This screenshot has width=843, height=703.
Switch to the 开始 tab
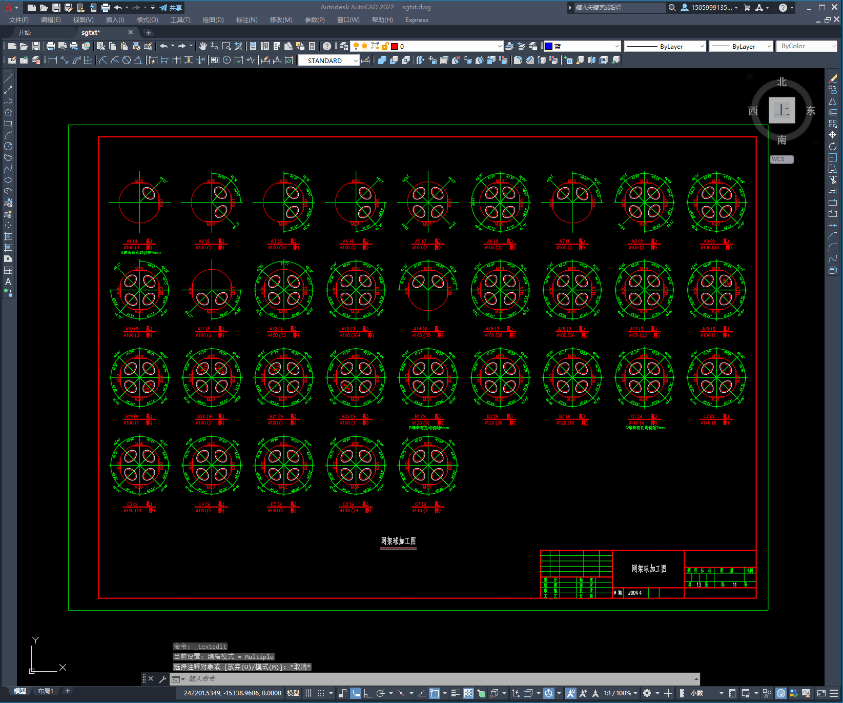point(25,32)
